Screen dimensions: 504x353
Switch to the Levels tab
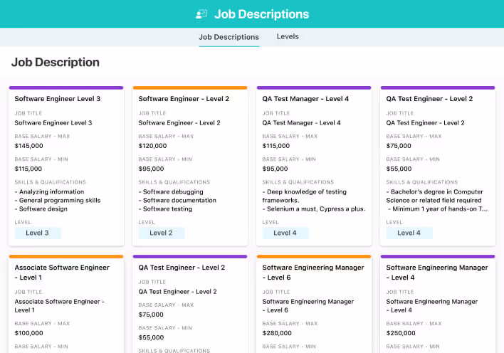point(288,36)
